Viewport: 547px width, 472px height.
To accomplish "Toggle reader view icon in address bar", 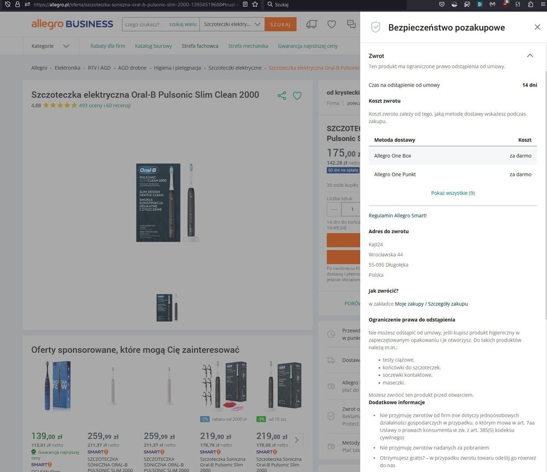I will coord(245,4).
